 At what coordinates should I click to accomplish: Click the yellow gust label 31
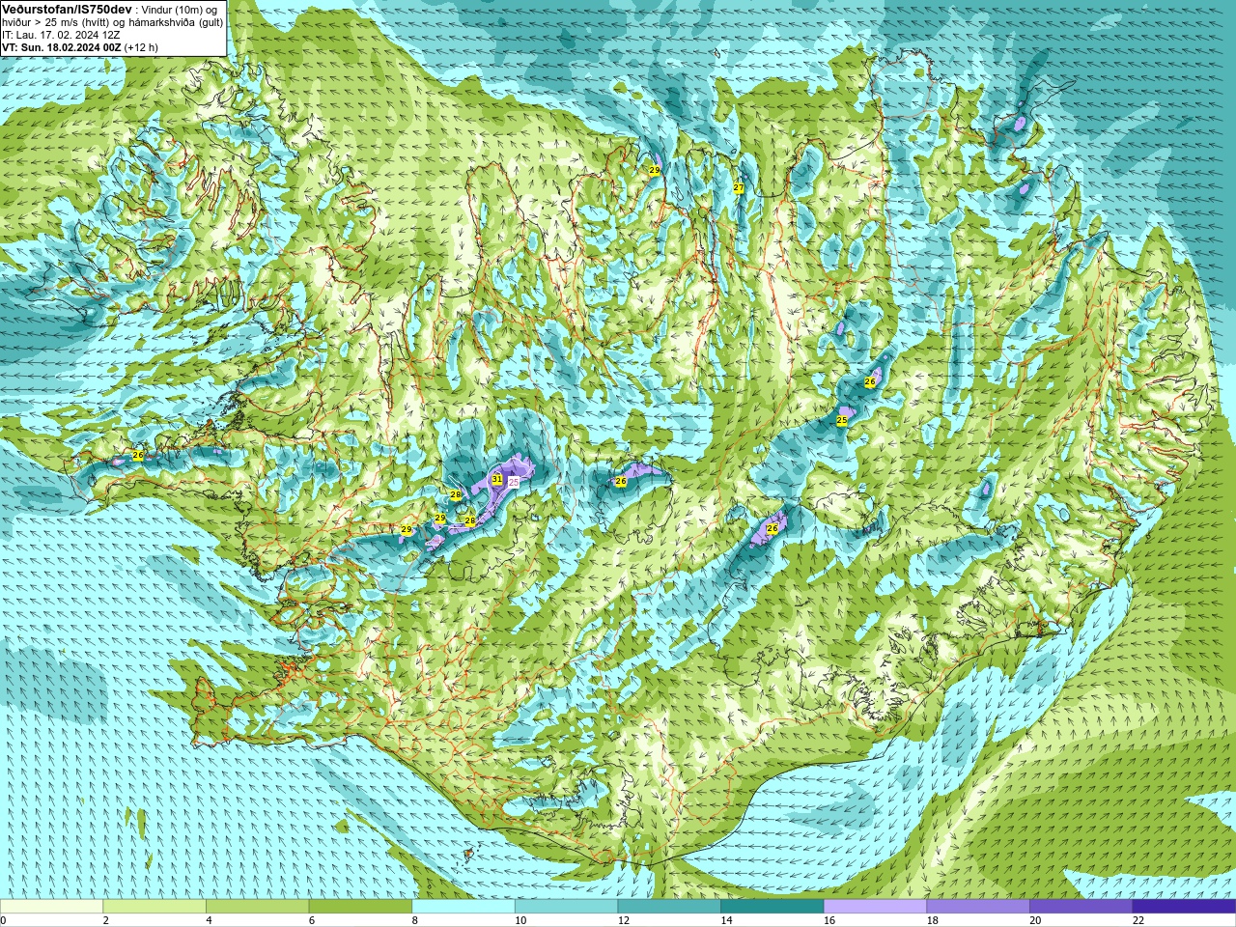pos(496,479)
